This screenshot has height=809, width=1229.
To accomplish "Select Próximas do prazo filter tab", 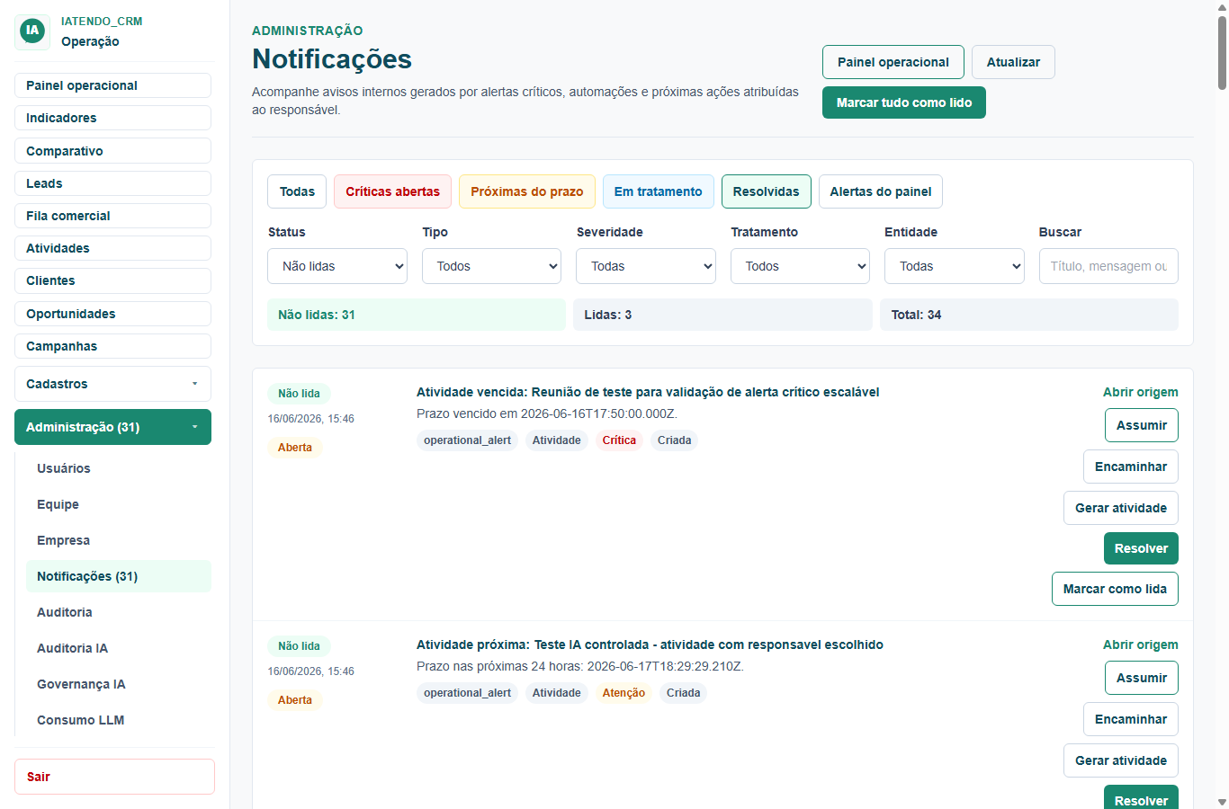I will point(527,191).
